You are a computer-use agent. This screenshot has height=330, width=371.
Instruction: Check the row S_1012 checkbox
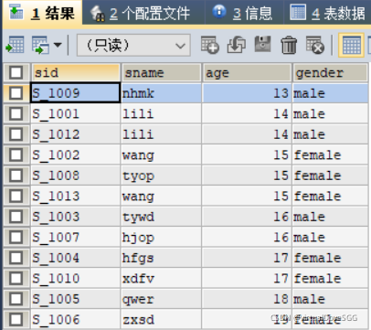(x=16, y=134)
